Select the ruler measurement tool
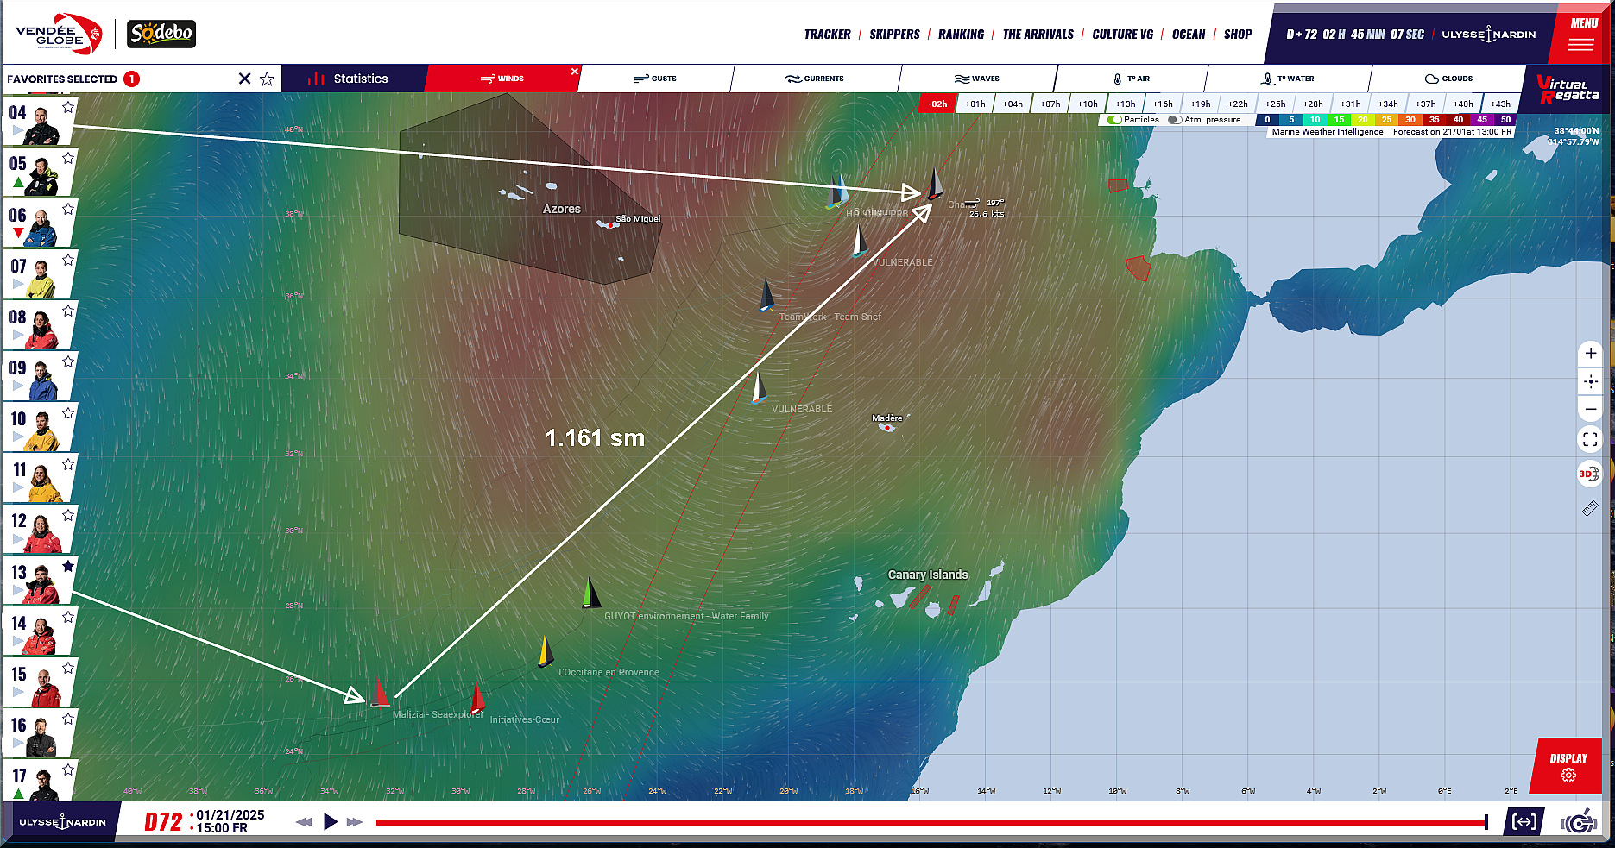This screenshot has width=1615, height=848. click(x=1590, y=509)
